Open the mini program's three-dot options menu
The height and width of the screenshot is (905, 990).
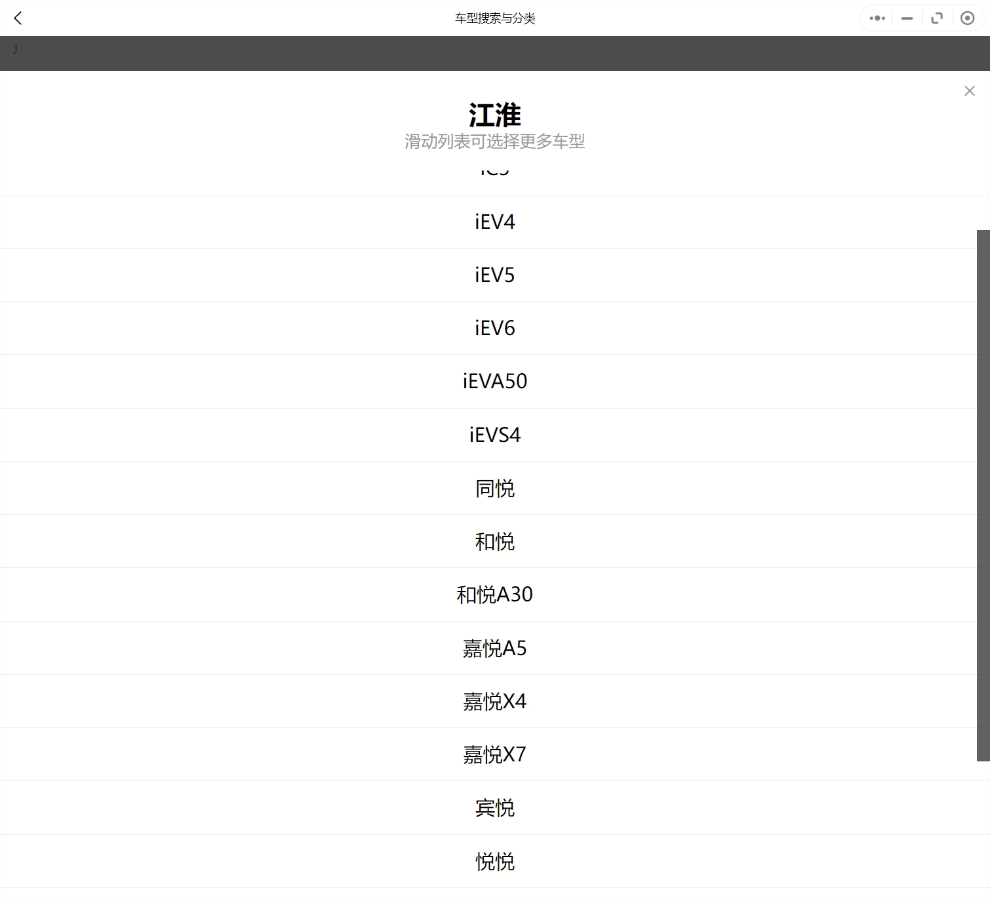876,18
